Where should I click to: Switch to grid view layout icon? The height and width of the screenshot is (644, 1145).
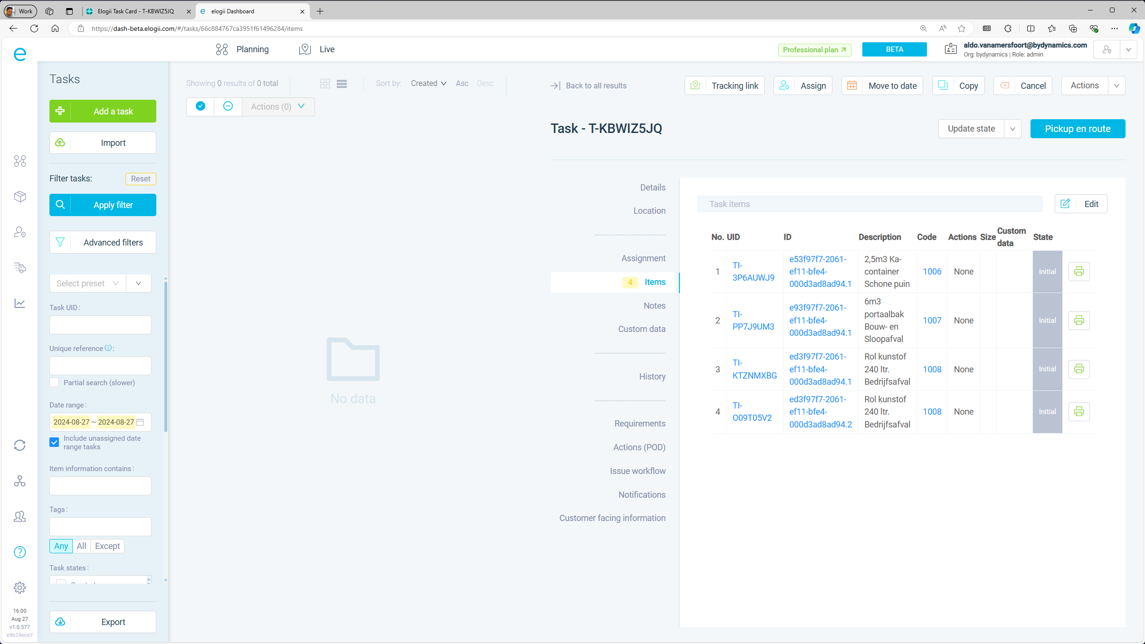[x=325, y=84]
